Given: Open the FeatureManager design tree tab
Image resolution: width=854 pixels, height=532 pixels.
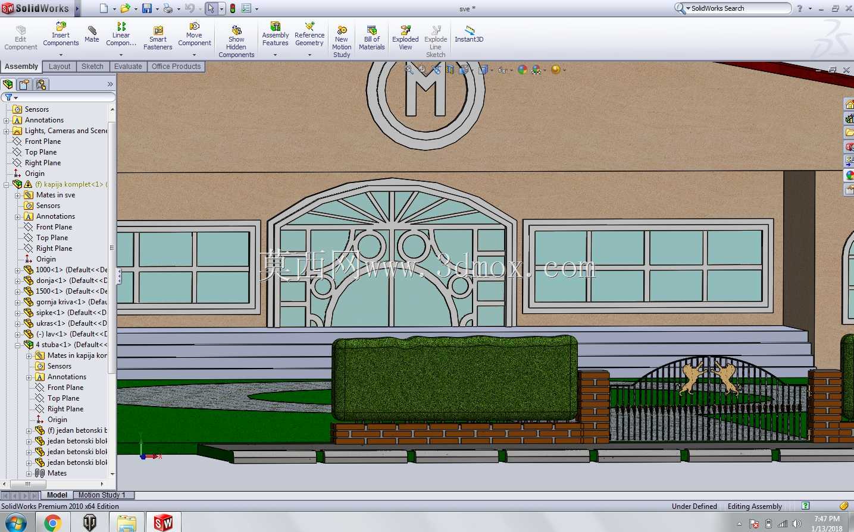Looking at the screenshot, I should pyautogui.click(x=8, y=84).
